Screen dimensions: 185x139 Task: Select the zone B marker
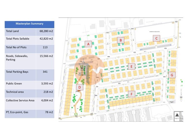pyautogui.click(x=121, y=40)
